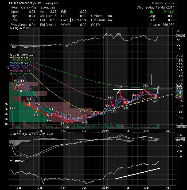The image size is (187, 190).
Task: Click the volume bars icon in chart legend
Action: point(11,74)
